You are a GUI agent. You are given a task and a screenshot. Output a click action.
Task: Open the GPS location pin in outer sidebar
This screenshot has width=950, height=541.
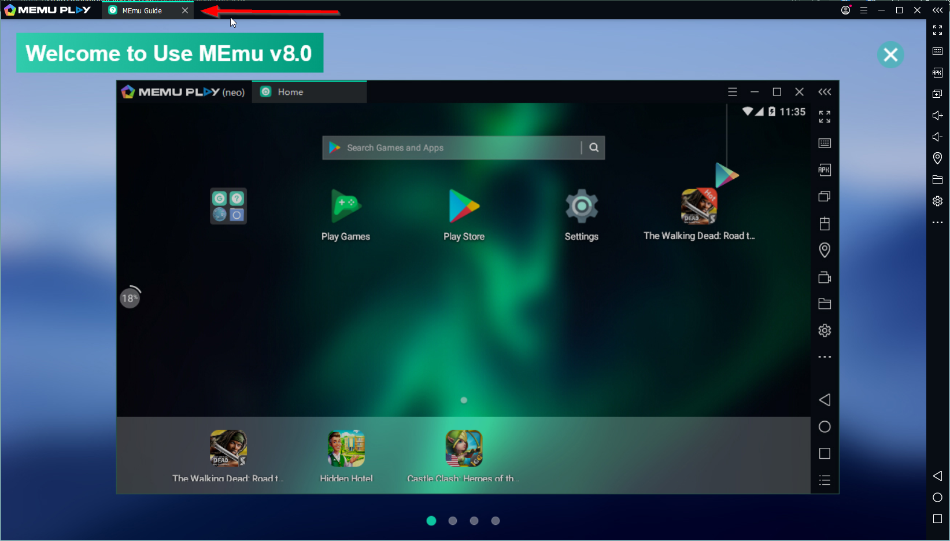[x=937, y=158]
